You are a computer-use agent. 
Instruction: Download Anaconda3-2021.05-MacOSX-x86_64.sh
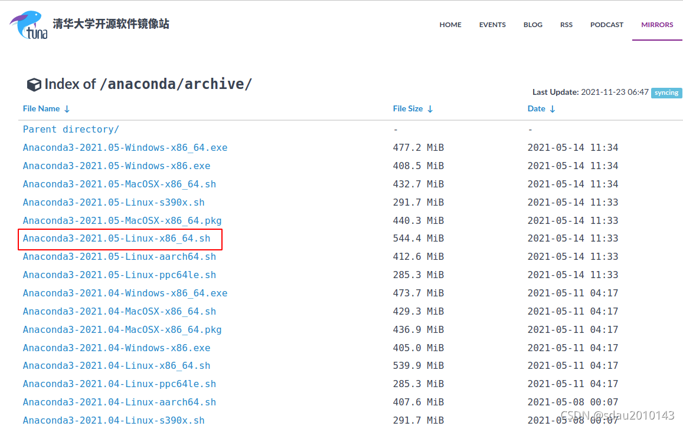pos(119,184)
